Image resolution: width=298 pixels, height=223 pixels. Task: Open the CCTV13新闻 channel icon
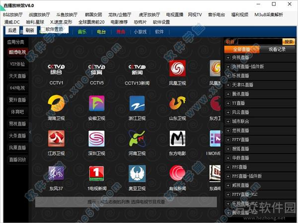pos(137,70)
